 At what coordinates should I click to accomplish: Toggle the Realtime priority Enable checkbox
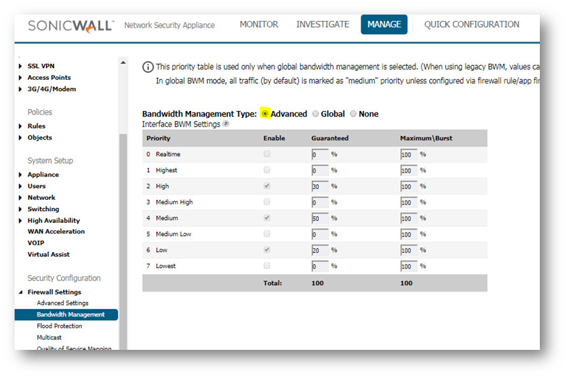tap(267, 154)
